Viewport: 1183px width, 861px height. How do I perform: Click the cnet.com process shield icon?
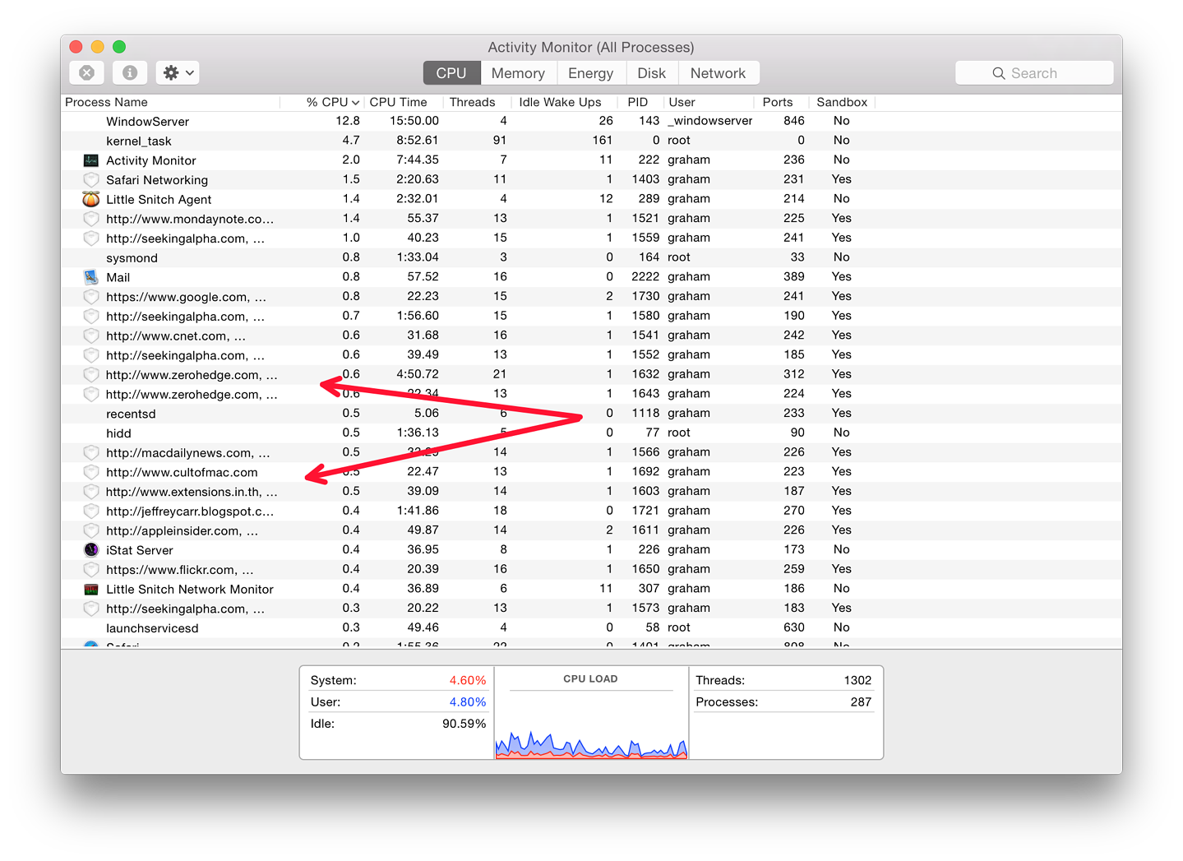(90, 336)
